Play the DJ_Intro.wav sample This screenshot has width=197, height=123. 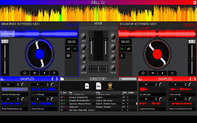point(146,85)
